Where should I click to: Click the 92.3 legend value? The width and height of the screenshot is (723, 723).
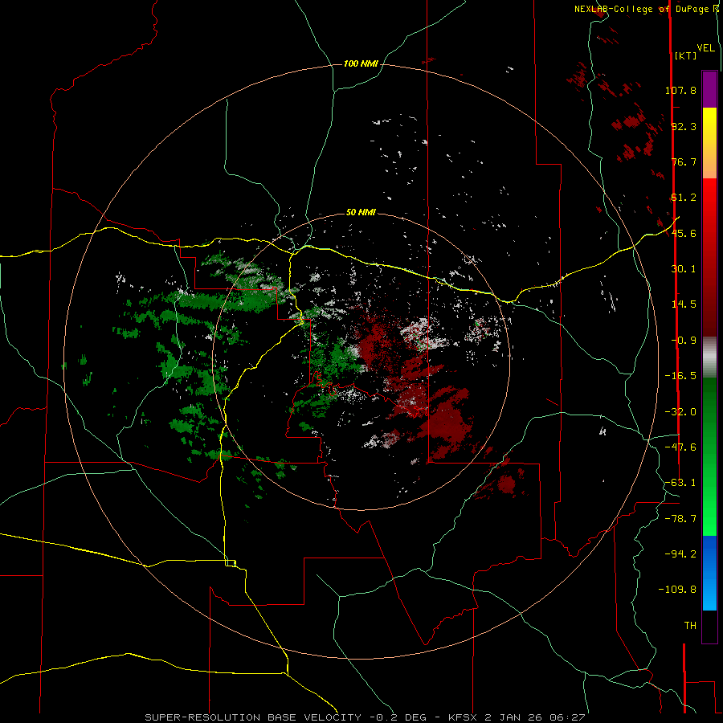[684, 126]
